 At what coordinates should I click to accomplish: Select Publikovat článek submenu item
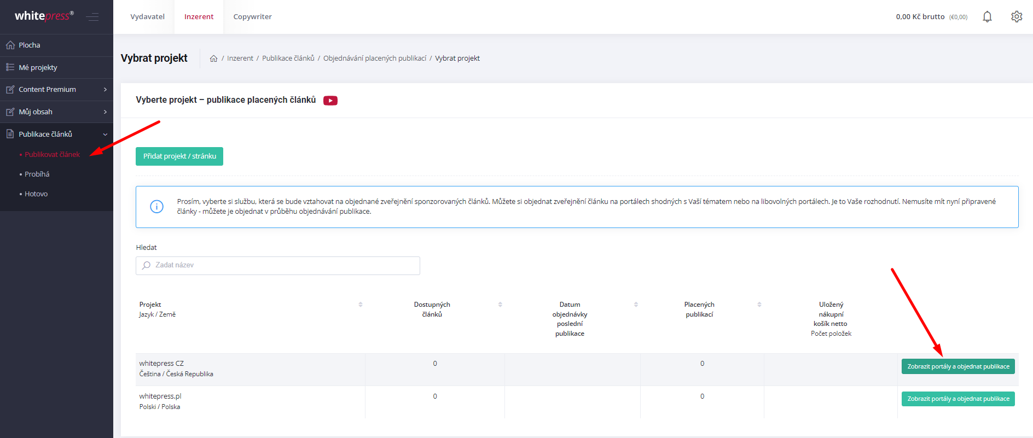coord(52,155)
